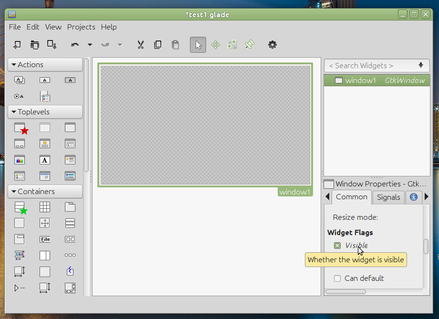The image size is (439, 319).
Task: Click the gear preferences icon in toolbar
Action: tap(272, 45)
